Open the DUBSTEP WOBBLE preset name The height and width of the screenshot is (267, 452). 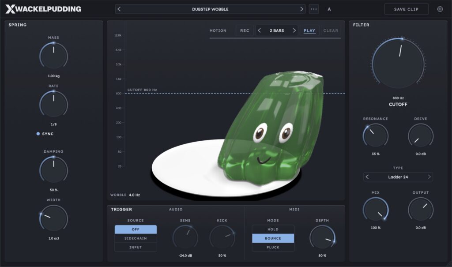(x=210, y=9)
